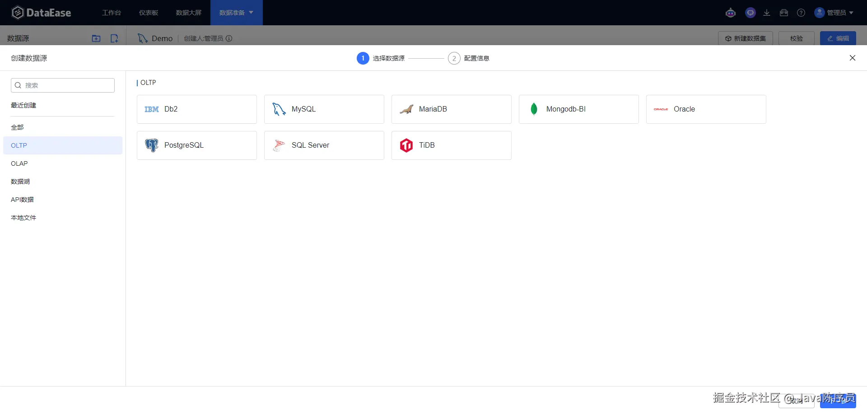Image resolution: width=867 pixels, height=415 pixels.
Task: Select the Oracle data source card
Action: [x=706, y=109]
